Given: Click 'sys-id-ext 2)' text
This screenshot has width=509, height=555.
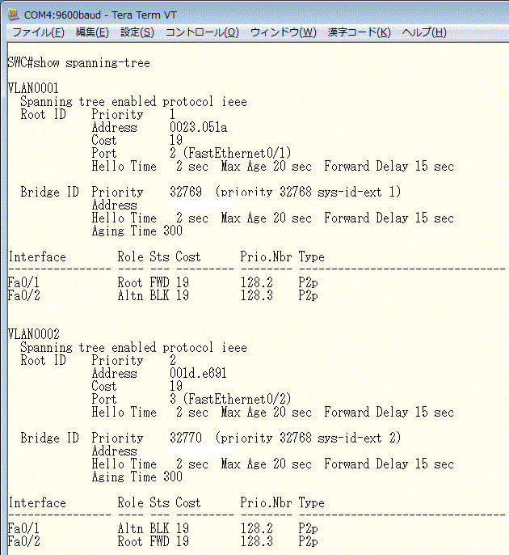Looking at the screenshot, I should (x=359, y=438).
